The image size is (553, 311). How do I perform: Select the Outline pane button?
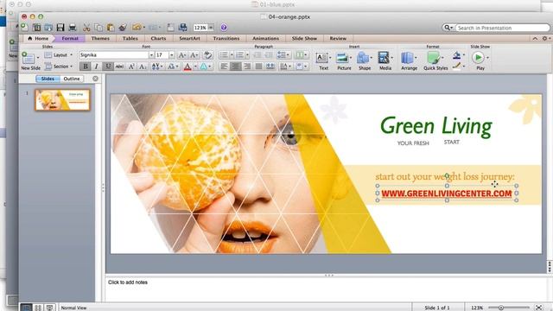coord(72,79)
